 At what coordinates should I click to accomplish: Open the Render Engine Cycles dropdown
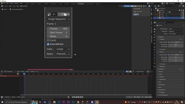pyautogui.click(x=176, y=29)
